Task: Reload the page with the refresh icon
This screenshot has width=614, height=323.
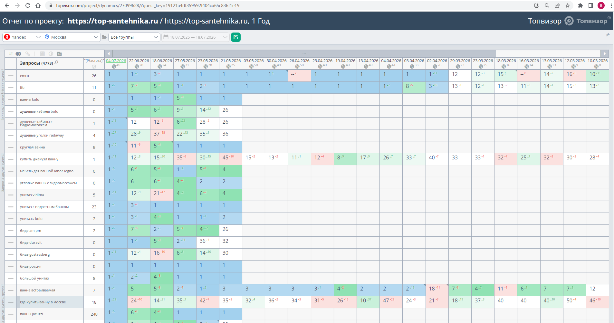Action: [x=28, y=5]
